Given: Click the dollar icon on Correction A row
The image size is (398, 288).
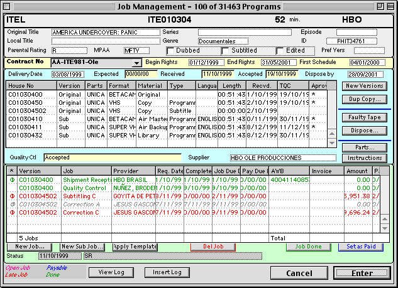Looking at the screenshot, I should tap(12, 204).
